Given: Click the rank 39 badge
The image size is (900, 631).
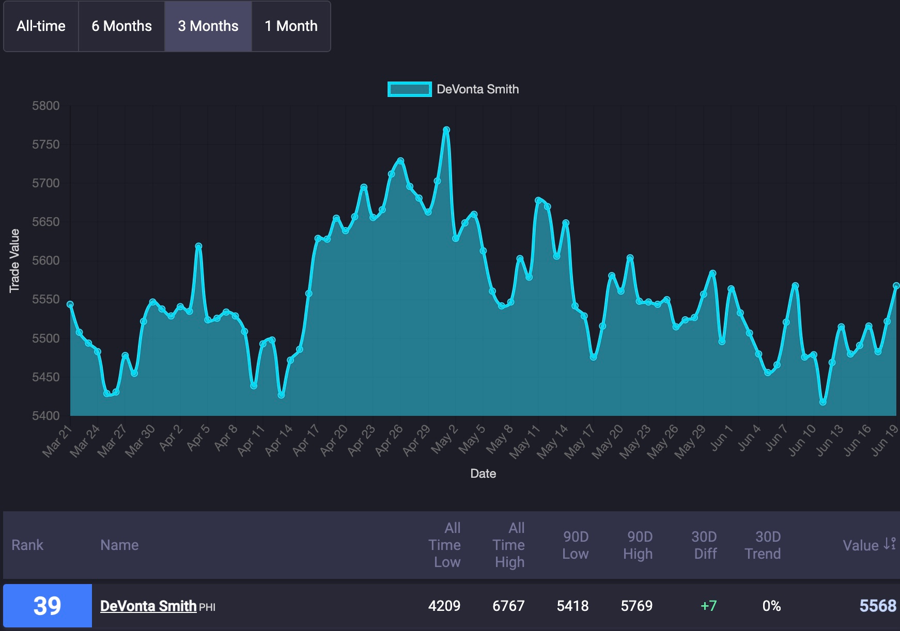Looking at the screenshot, I should [x=48, y=606].
